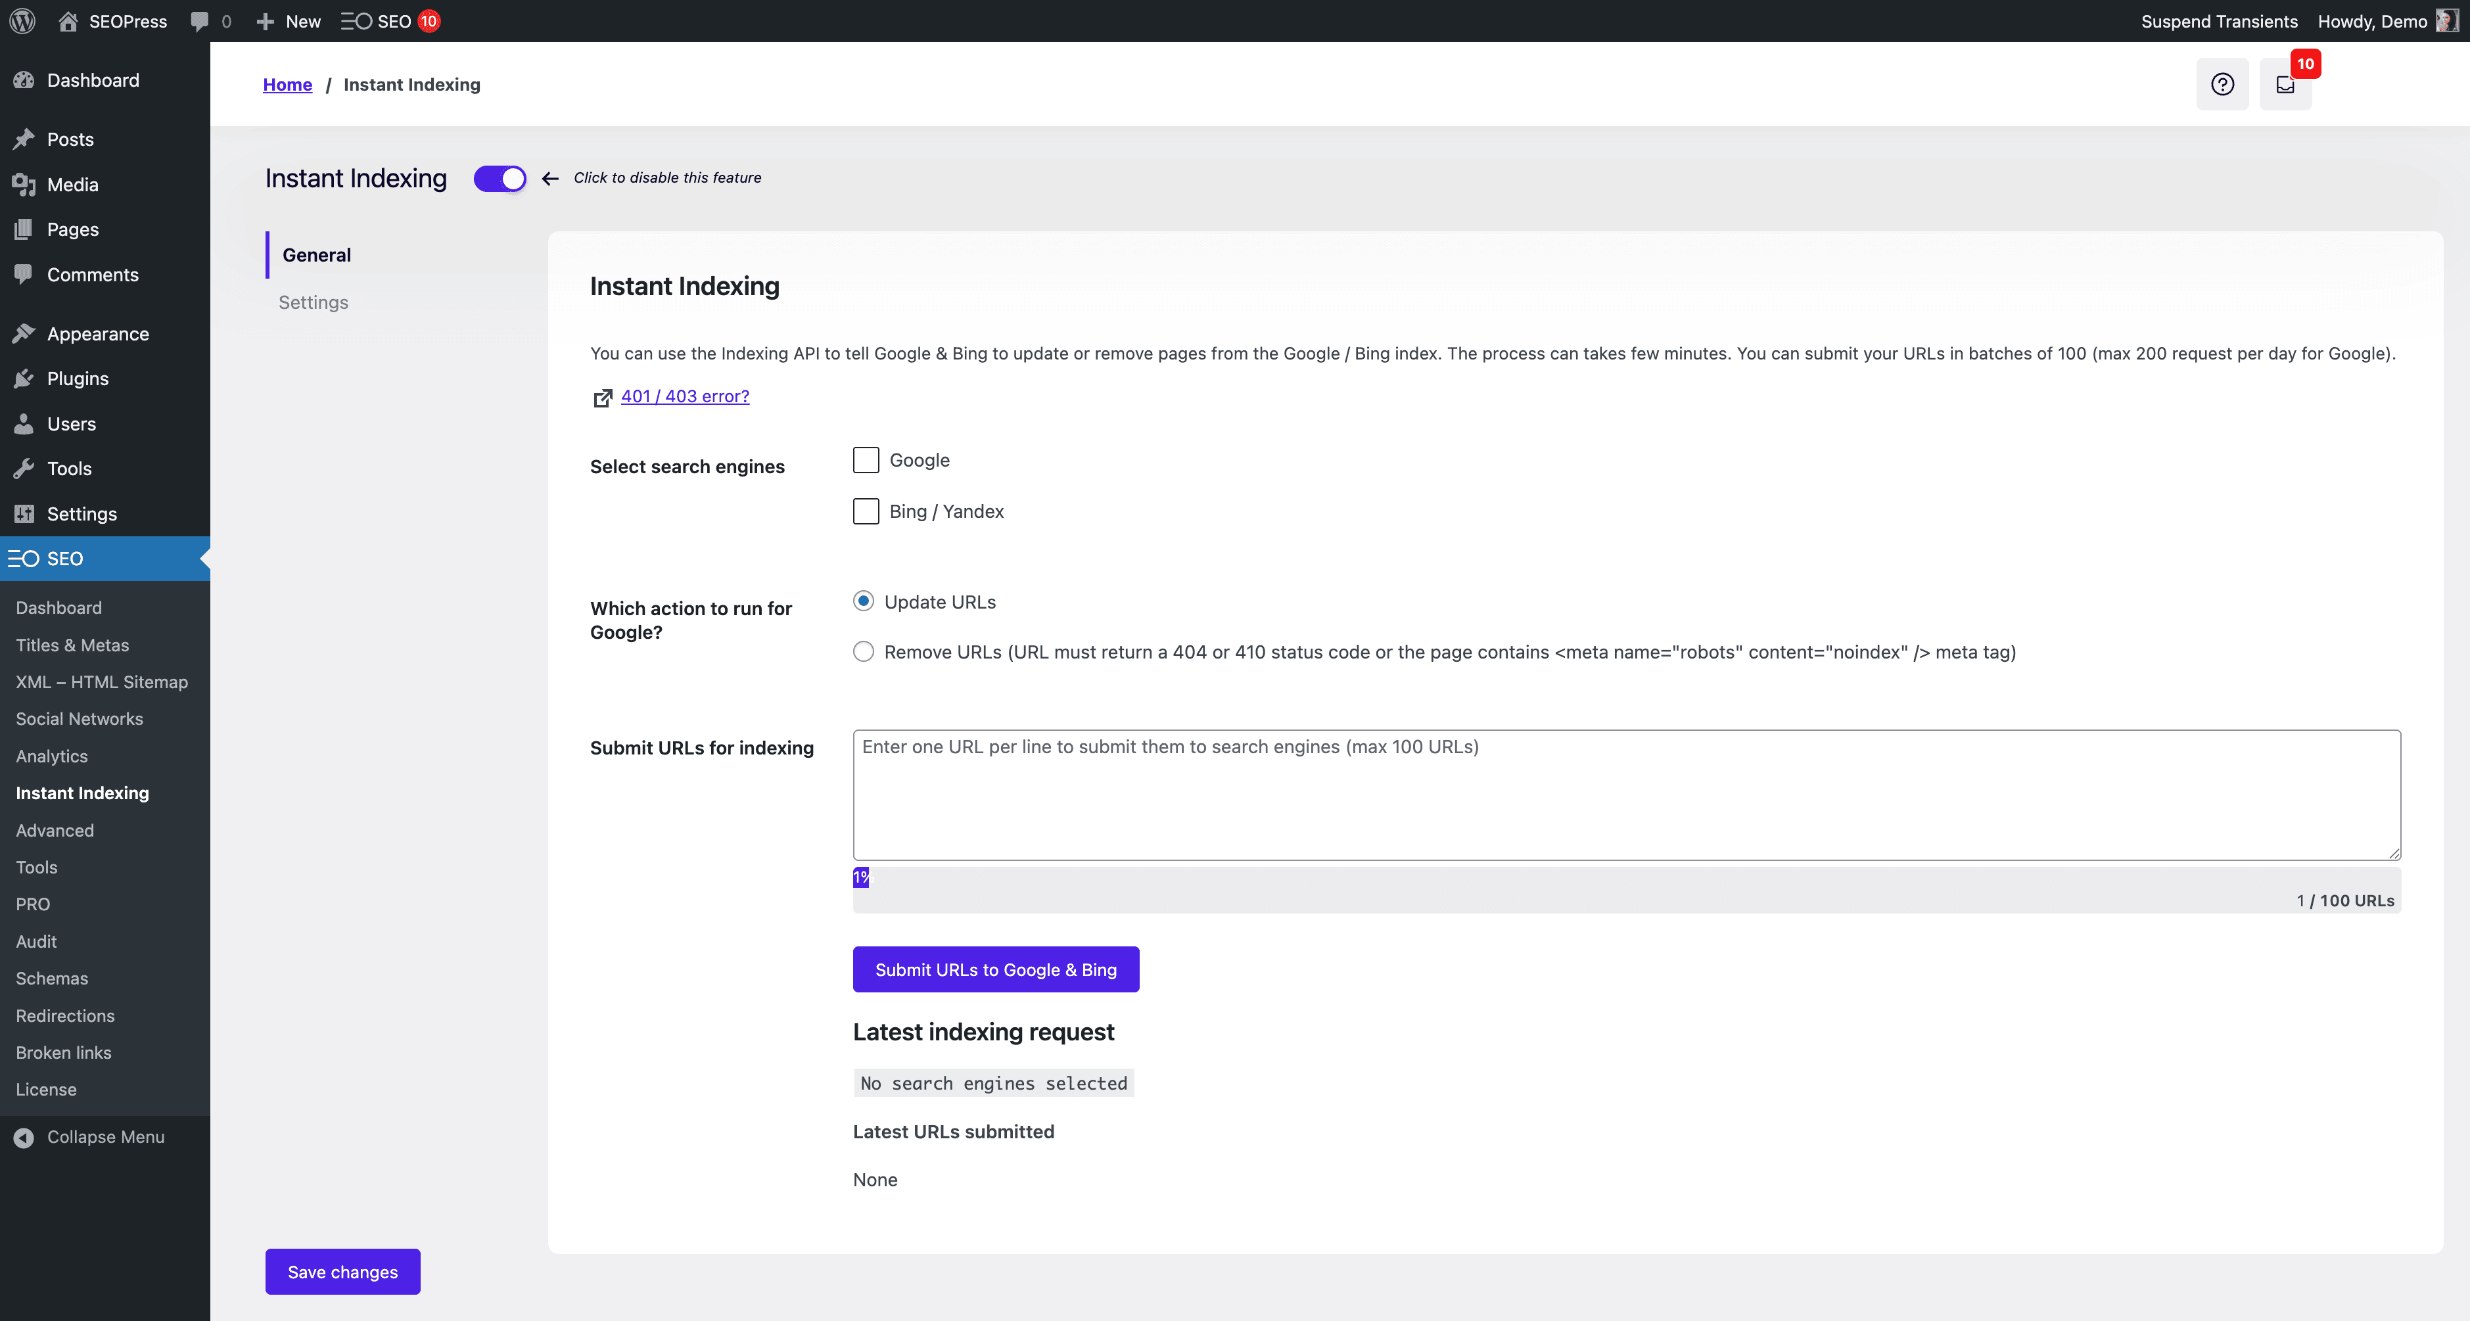Click the Demo user avatar
The width and height of the screenshot is (2470, 1321).
[2446, 21]
